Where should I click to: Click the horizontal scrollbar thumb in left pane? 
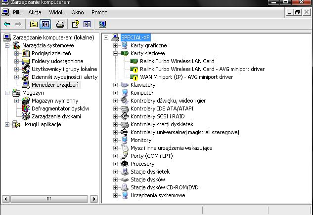(49, 199)
